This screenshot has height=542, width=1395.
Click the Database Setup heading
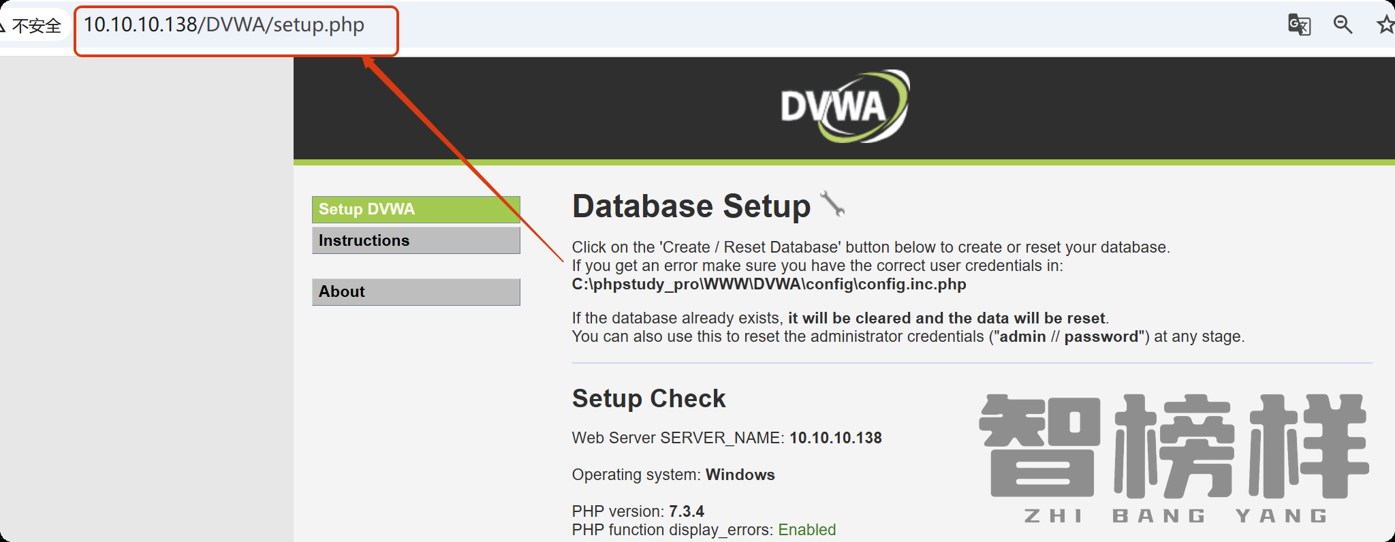[691, 206]
